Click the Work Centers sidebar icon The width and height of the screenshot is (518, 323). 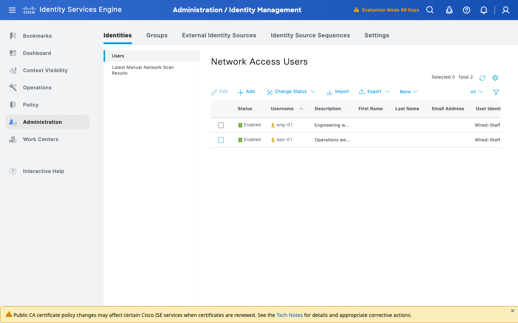[13, 139]
